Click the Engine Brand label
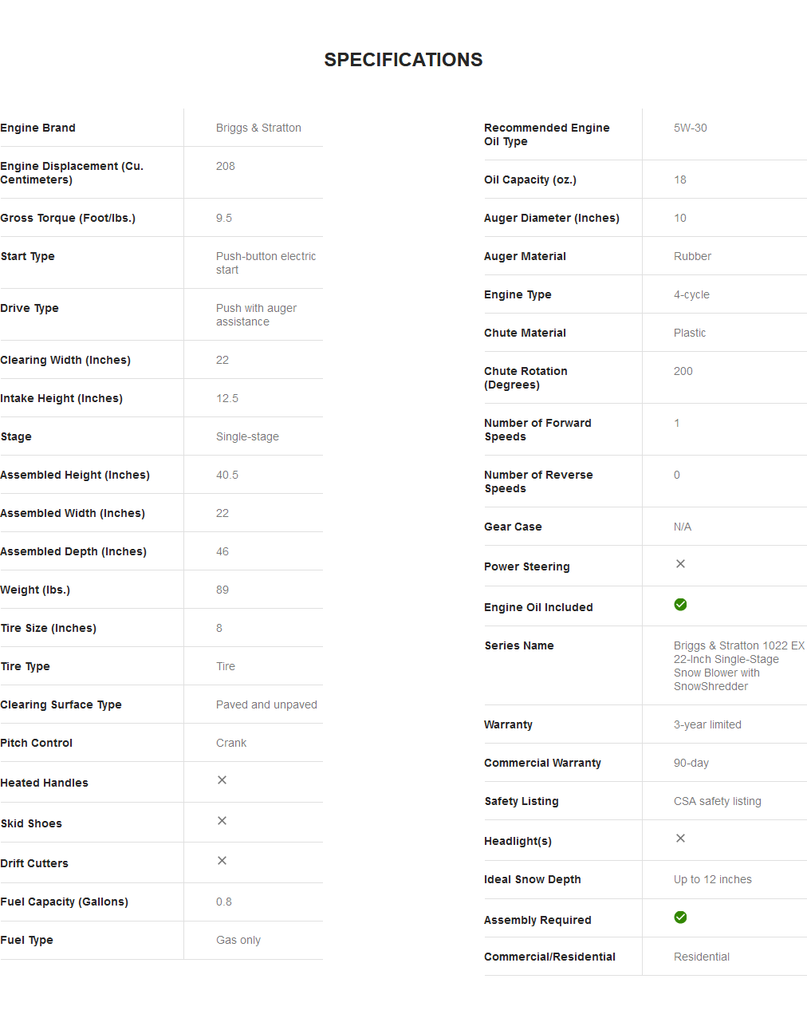 tap(38, 128)
